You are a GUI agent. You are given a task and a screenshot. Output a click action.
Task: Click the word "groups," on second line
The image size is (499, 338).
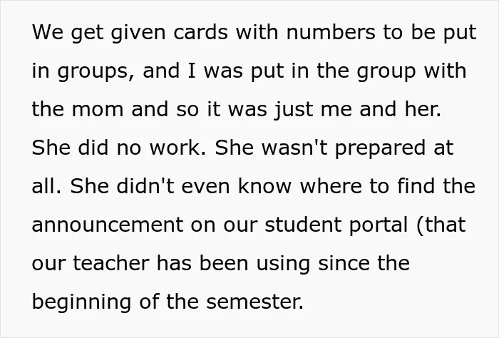click(x=96, y=71)
